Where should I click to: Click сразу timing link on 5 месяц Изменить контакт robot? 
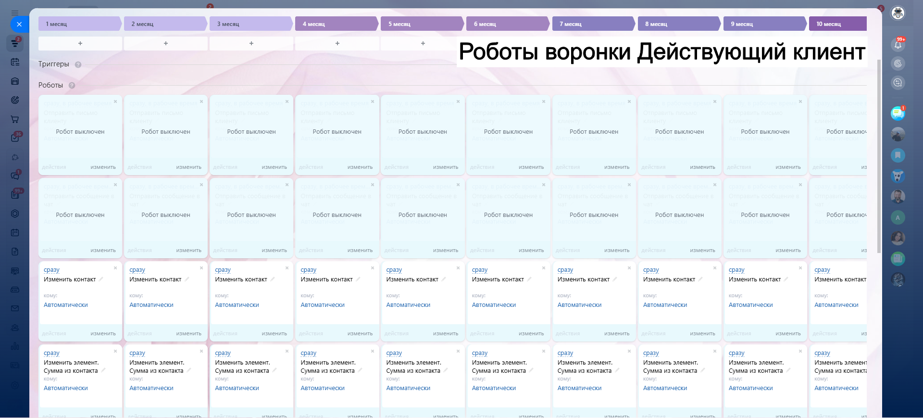coord(394,270)
